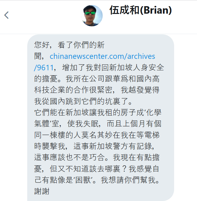The width and height of the screenshot is (197, 201).
Task: Click the blue /9611 link segment
Action: click(44, 68)
